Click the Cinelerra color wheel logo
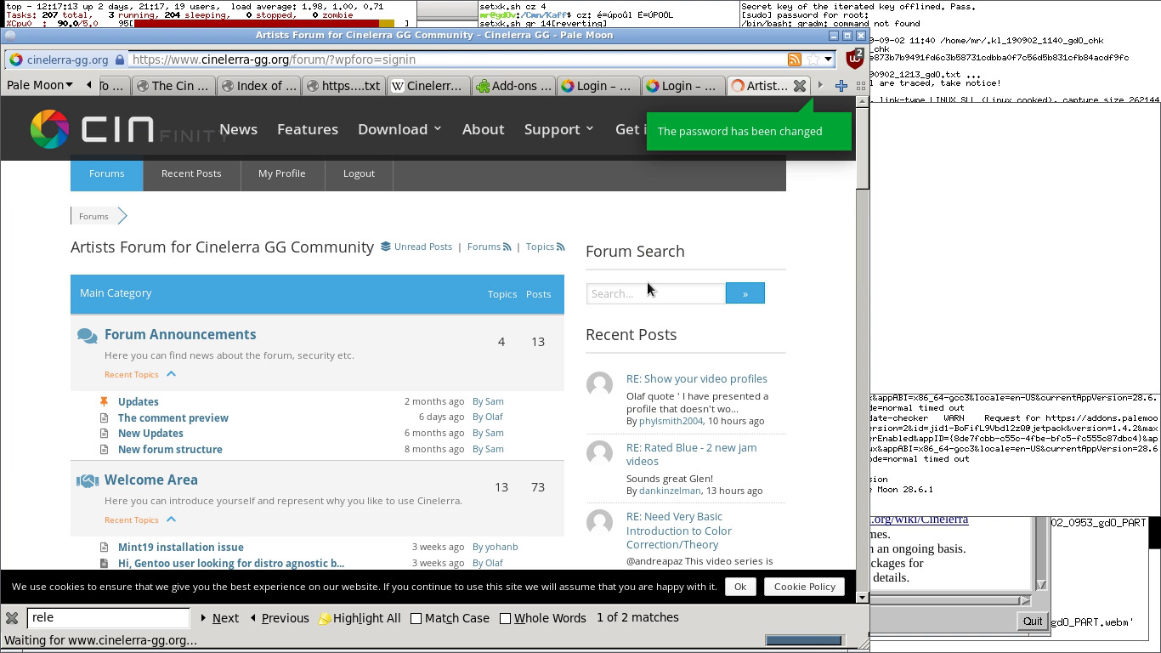Screen dimensions: 1161x653 pos(50,129)
